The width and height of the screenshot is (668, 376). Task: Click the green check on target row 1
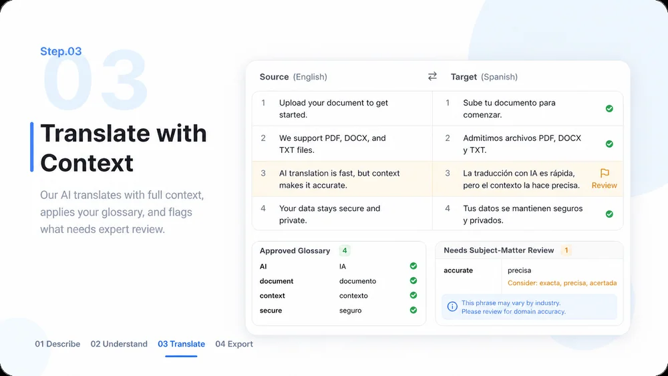click(609, 109)
